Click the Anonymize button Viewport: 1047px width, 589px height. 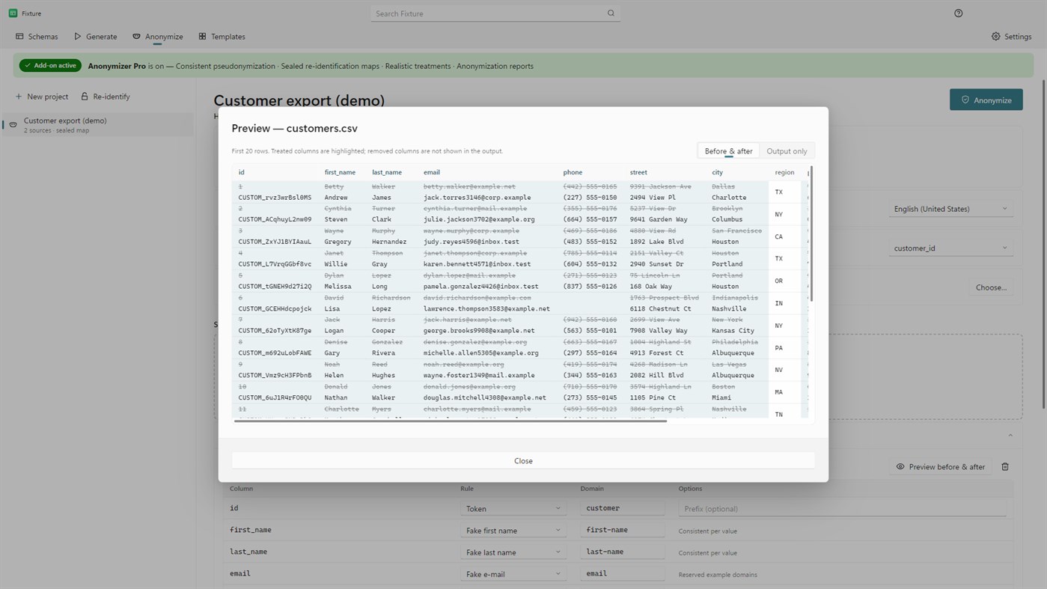[986, 100]
